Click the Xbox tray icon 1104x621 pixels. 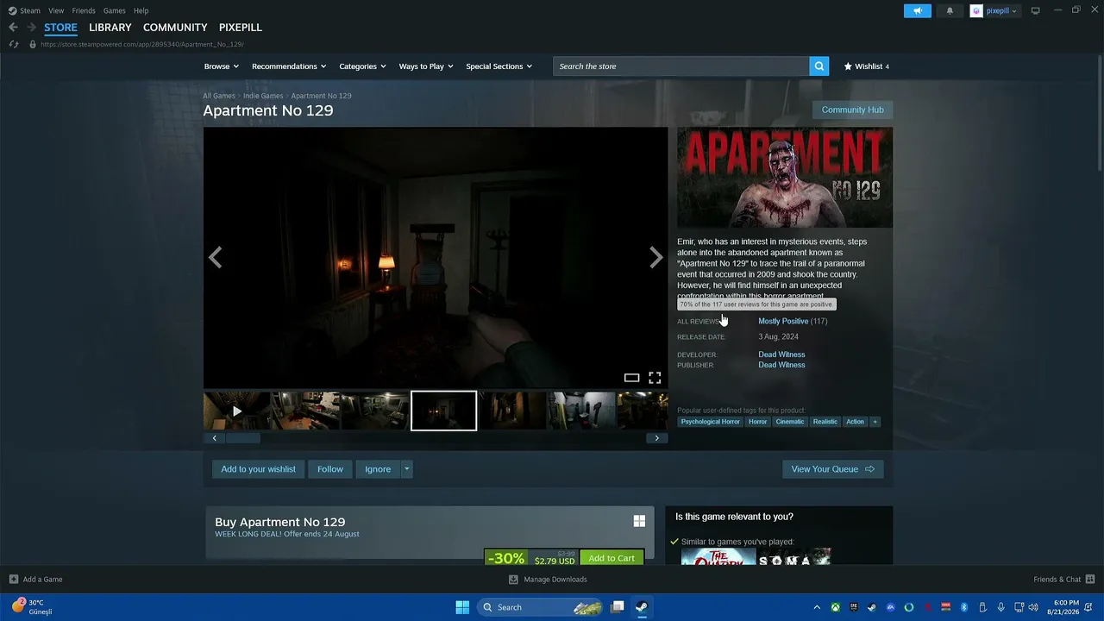[x=836, y=607]
